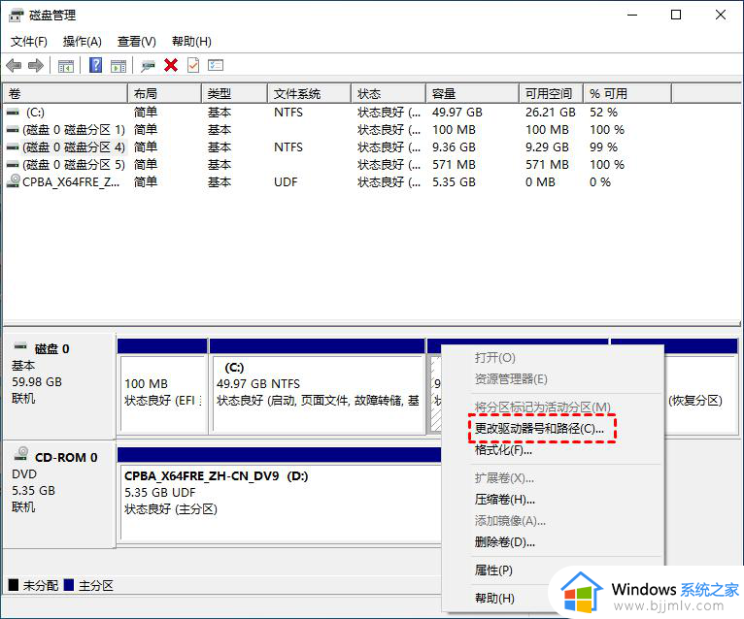The image size is (744, 619).
Task: Click the Show/Hide console tree icon
Action: click(x=65, y=65)
